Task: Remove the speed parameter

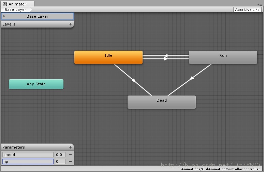Action: pos(70,155)
